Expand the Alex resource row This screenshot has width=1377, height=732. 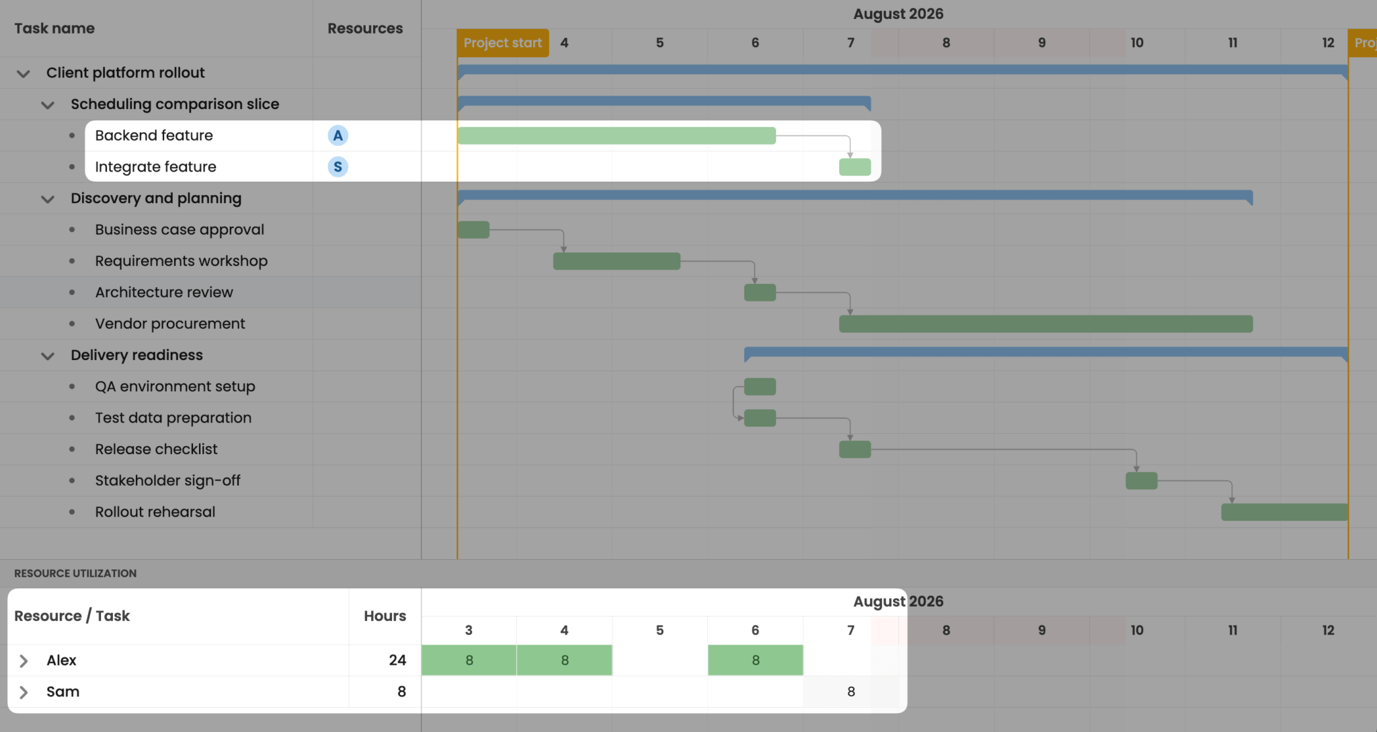24,661
